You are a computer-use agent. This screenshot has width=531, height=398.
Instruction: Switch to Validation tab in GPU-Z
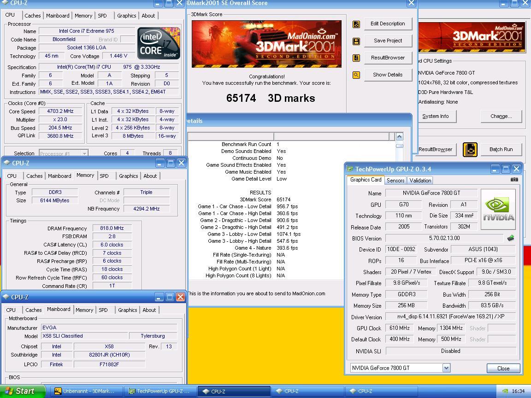pos(420,181)
